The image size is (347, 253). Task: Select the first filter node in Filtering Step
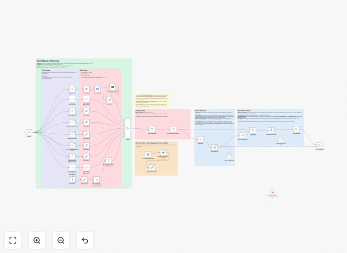152,129
